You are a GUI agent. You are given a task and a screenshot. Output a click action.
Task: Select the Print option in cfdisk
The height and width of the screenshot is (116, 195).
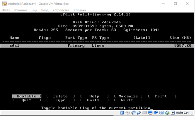pyautogui.click(x=162, y=96)
